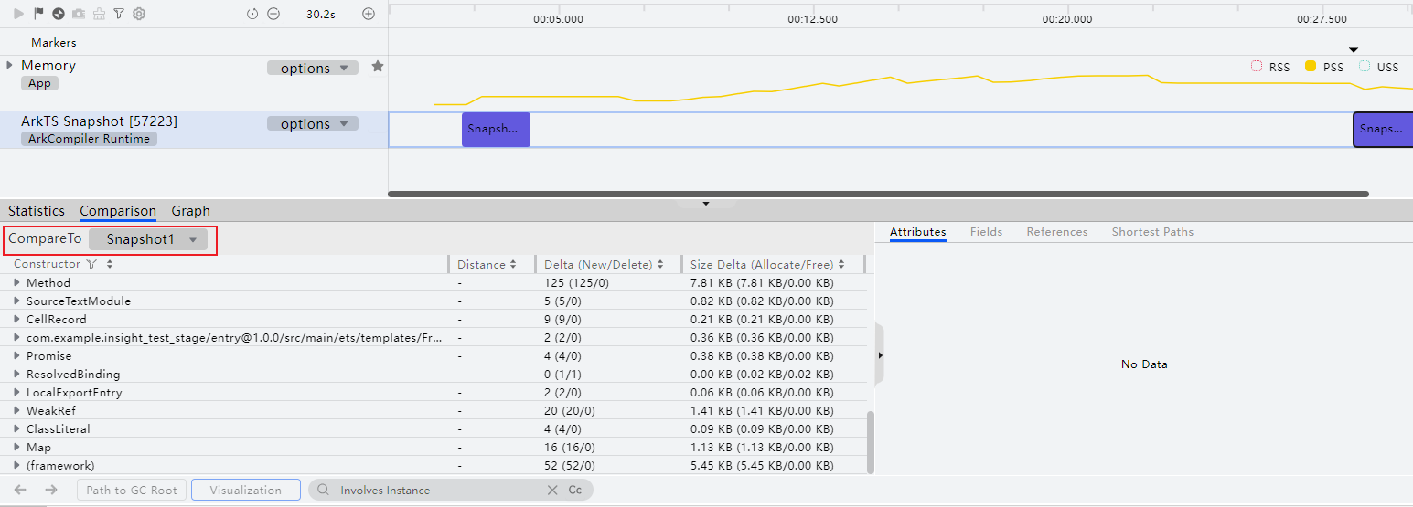Sort by Constructor column arrows
This screenshot has width=1413, height=507.
tap(110, 264)
